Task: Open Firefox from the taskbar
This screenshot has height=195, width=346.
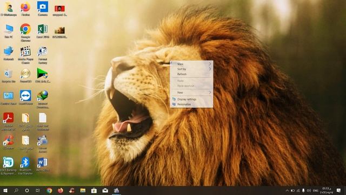Action: click(x=60, y=191)
